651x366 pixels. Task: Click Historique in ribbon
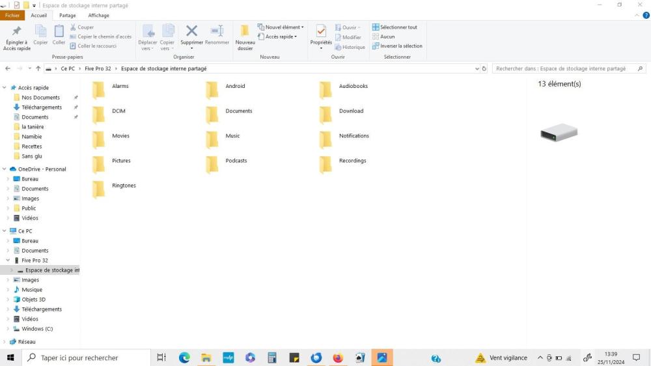point(350,47)
